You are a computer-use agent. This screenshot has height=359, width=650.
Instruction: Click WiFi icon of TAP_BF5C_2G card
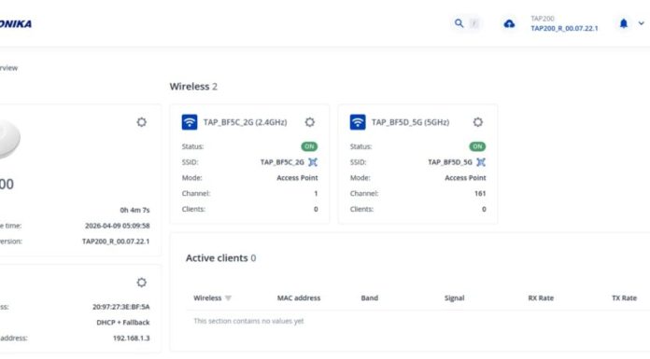[190, 122]
